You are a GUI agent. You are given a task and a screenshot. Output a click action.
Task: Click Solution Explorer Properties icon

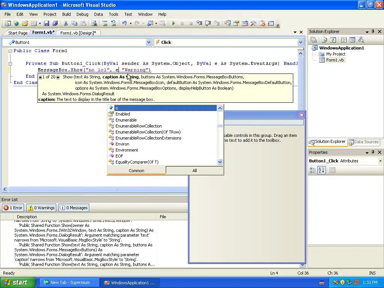tap(313, 40)
